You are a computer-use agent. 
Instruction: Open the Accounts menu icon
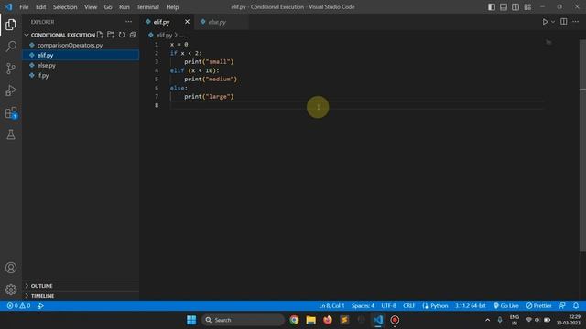(x=11, y=268)
